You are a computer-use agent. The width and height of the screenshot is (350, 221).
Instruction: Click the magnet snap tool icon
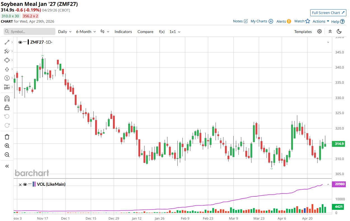click(7, 98)
